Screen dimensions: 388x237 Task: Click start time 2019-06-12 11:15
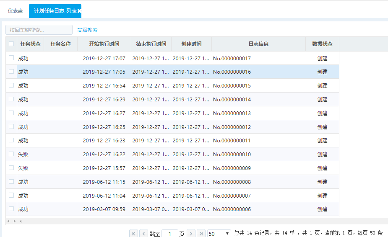104,182
